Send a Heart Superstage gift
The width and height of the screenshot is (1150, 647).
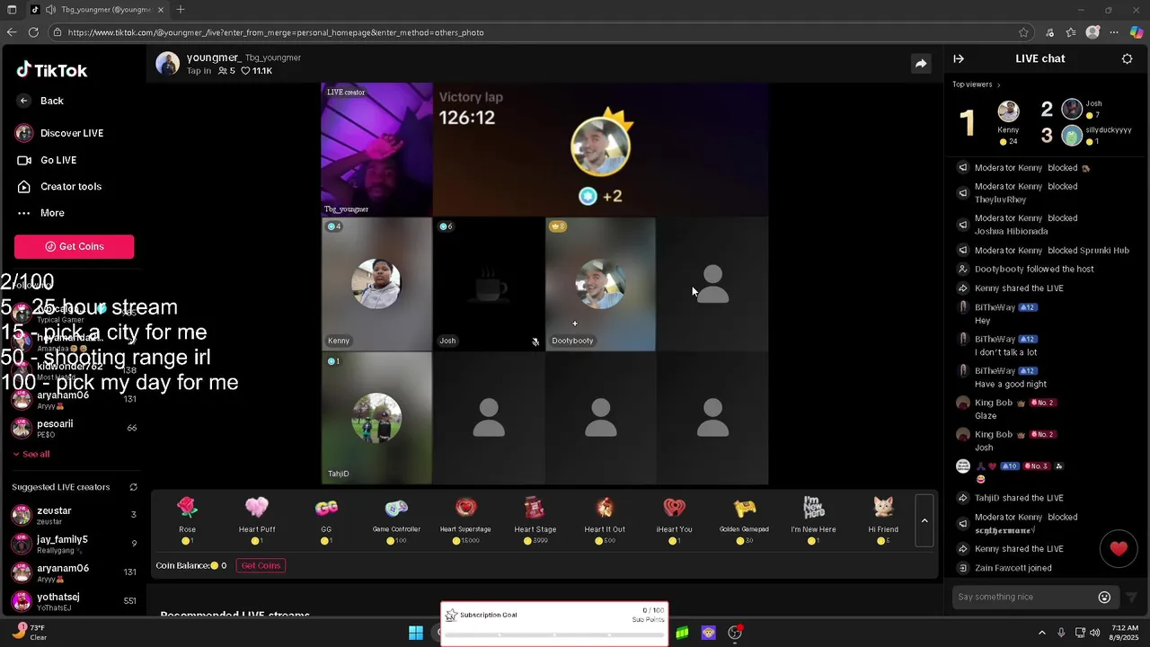tap(465, 520)
